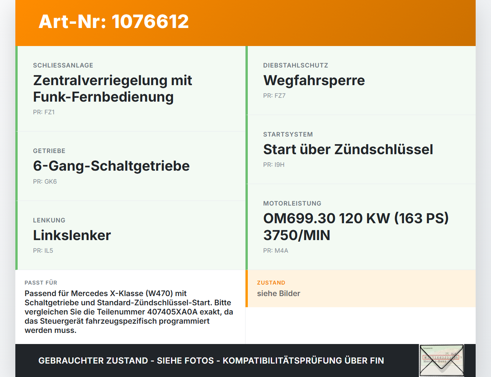Screen dimensions: 491x377
Task: Click the DIEBSTAHLSCHUTZ label
Action: pos(296,65)
